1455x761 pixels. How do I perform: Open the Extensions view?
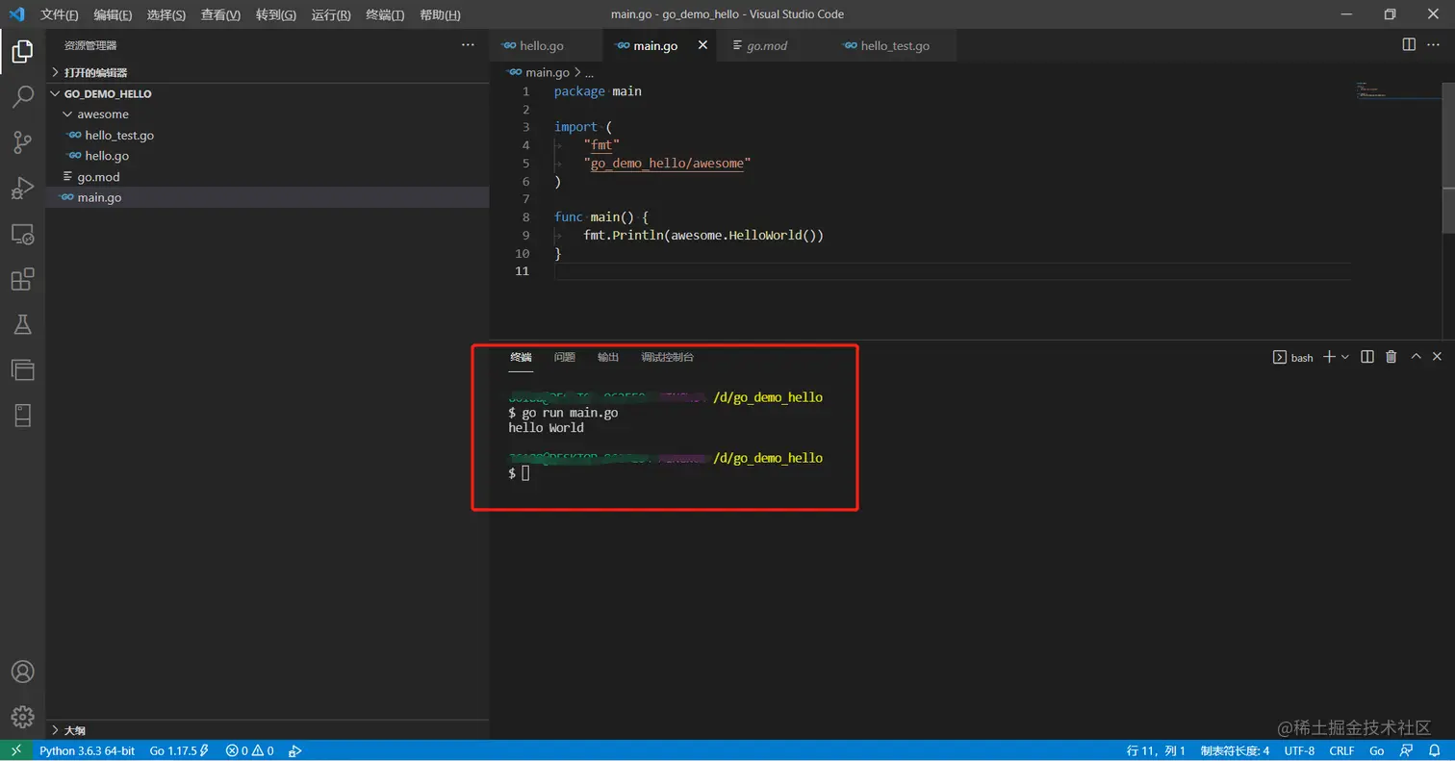tap(22, 279)
